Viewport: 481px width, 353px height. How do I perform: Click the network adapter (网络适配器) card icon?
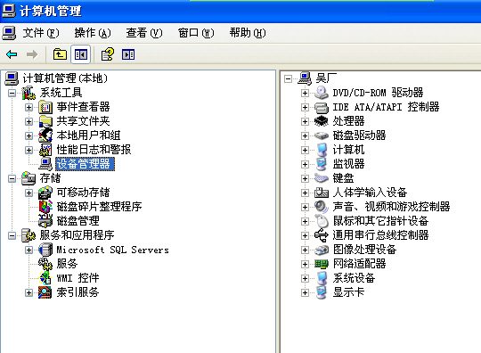tap(322, 264)
